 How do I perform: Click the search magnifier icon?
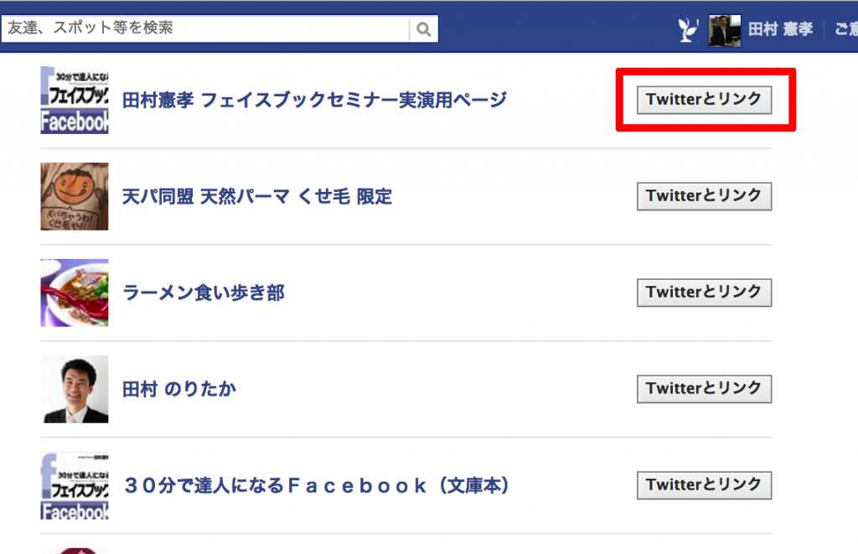click(x=424, y=29)
